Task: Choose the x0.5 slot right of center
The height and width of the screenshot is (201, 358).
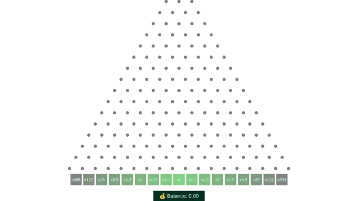Action: pos(205,180)
